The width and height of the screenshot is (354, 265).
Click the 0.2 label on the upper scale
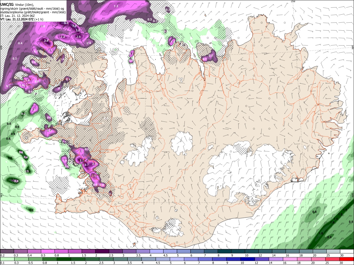[2, 255]
